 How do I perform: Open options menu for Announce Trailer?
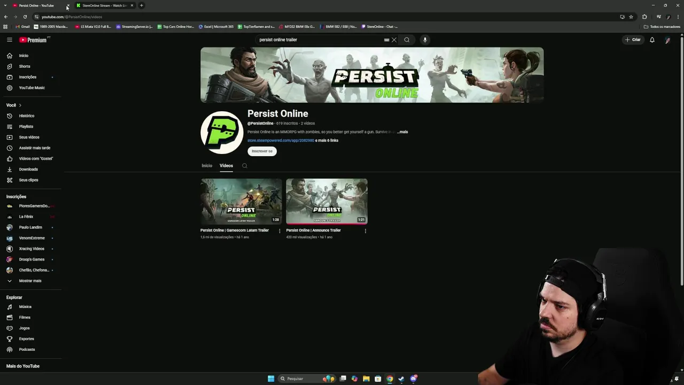click(366, 231)
